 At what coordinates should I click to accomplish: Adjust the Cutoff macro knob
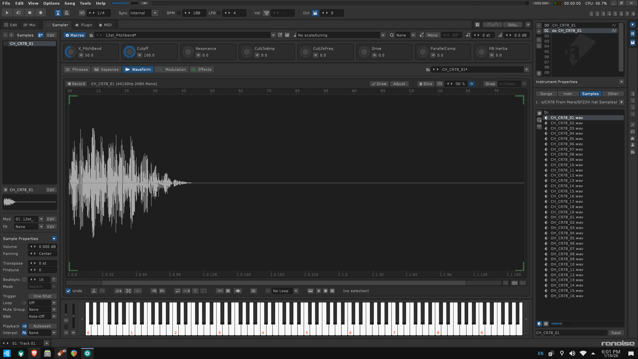coord(129,52)
